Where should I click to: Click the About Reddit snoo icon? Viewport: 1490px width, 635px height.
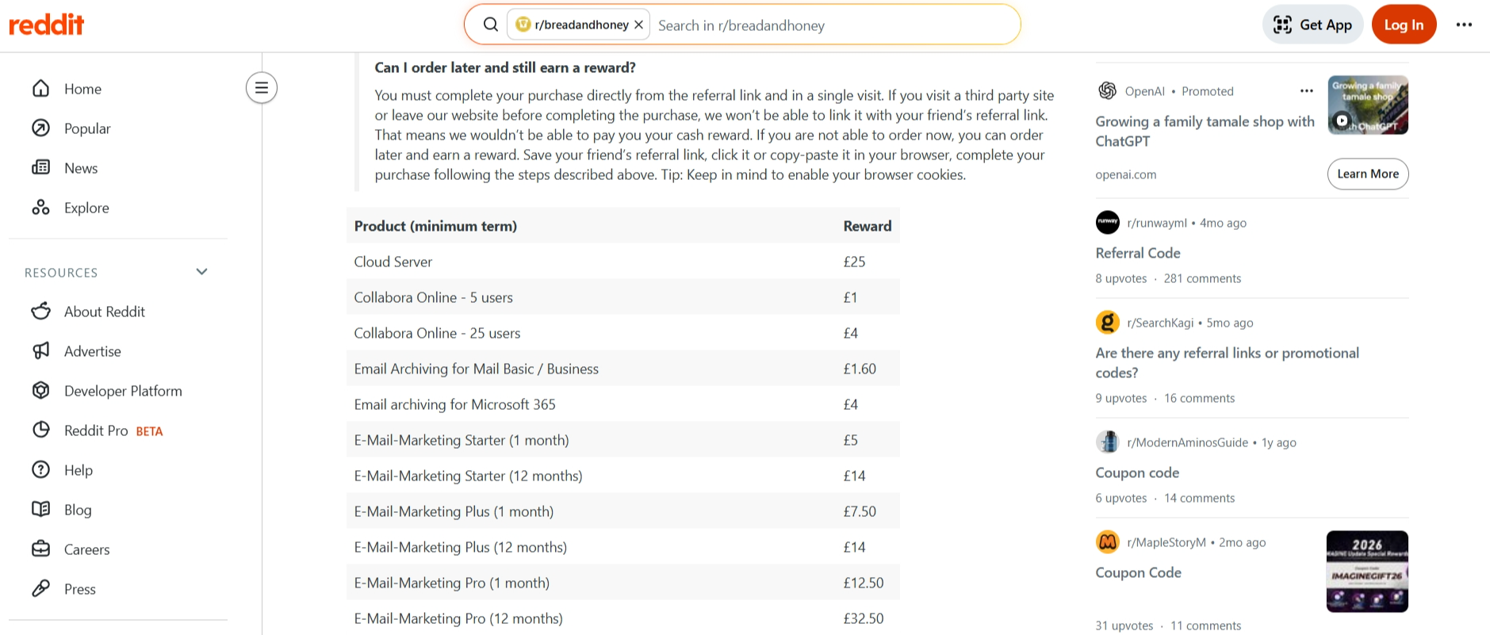point(41,312)
